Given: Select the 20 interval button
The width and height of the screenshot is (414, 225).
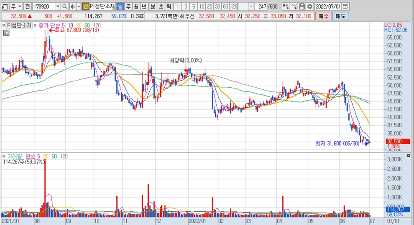Looking at the screenshot, I should [210, 6].
